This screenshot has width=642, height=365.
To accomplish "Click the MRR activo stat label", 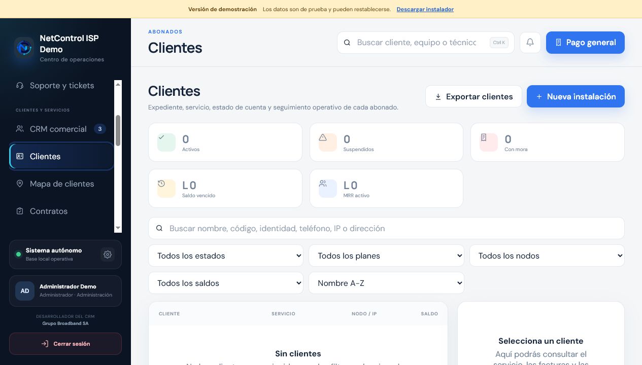I will click(x=356, y=196).
